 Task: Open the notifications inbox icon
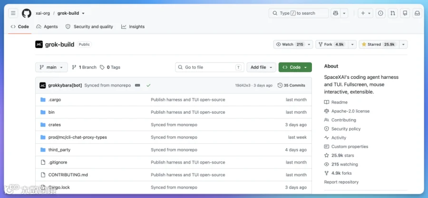[x=417, y=13]
